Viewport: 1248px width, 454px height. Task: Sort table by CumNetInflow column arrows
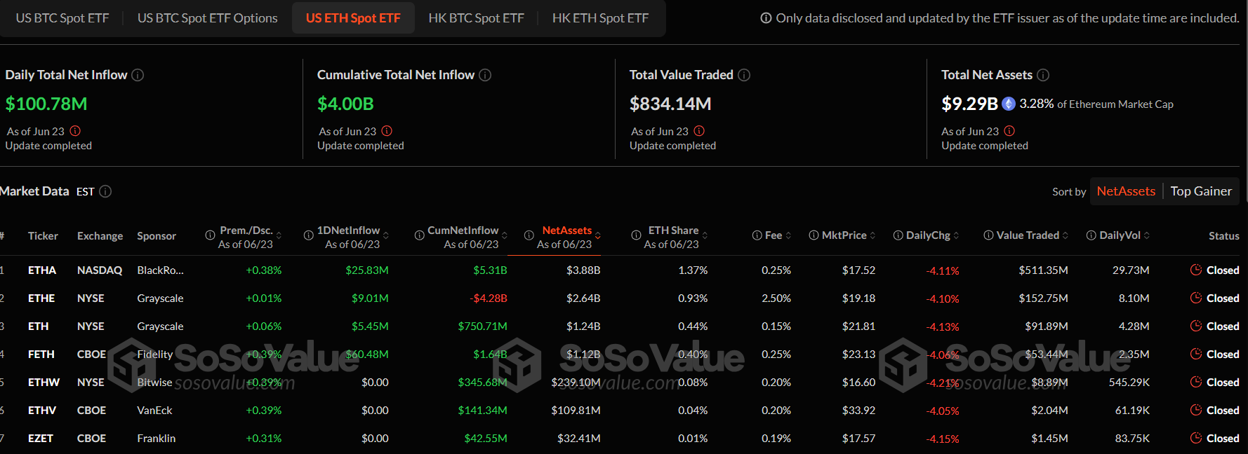point(504,235)
